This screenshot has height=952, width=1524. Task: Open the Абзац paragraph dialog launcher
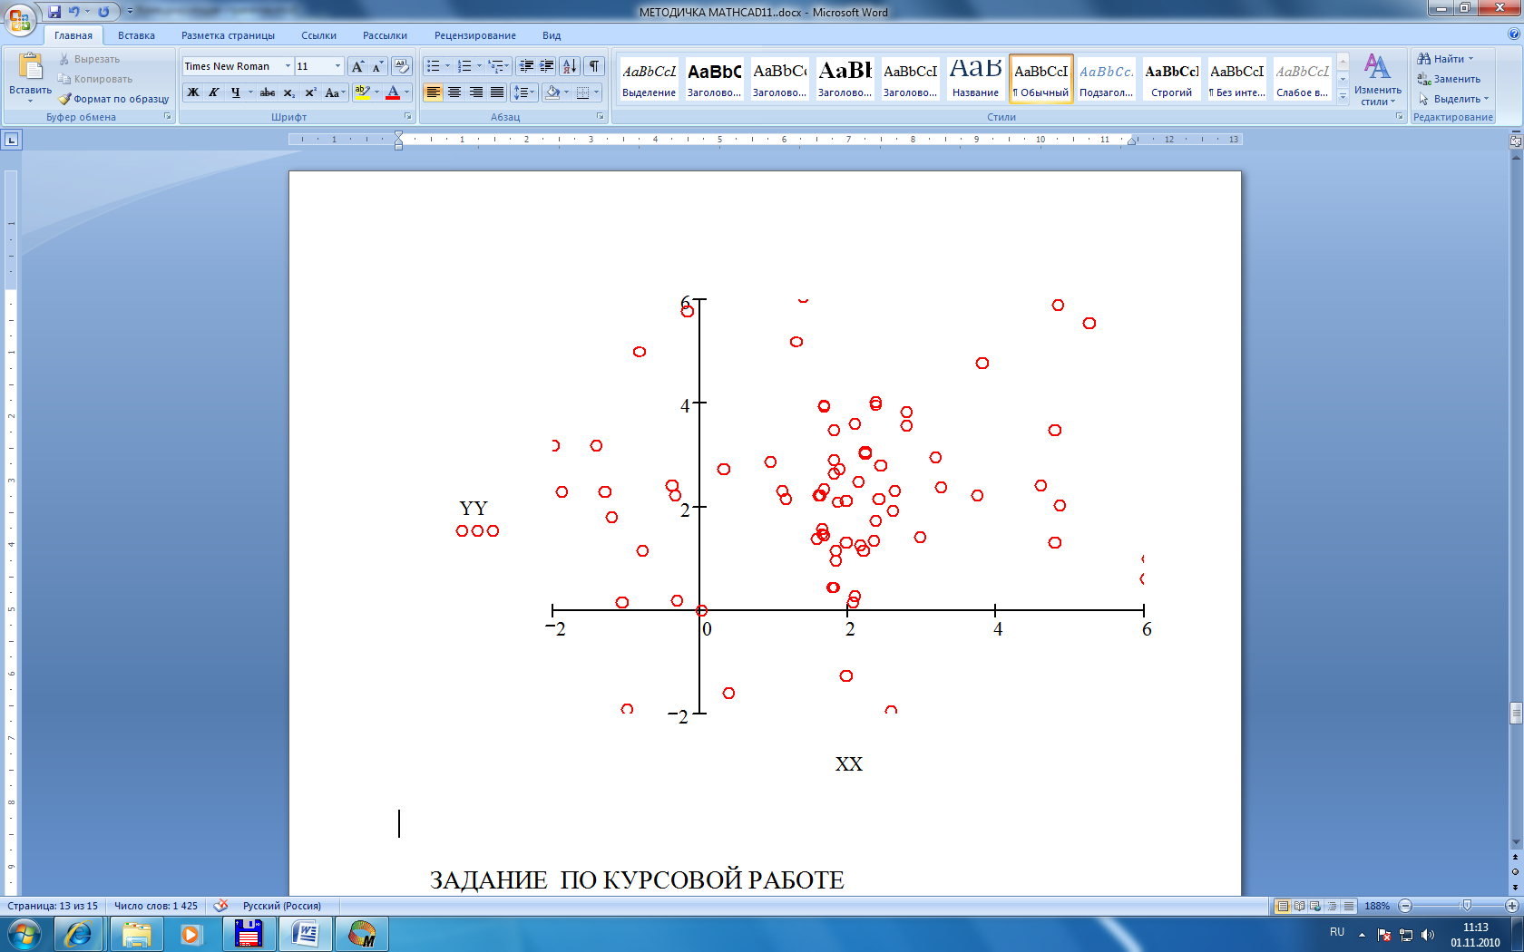(x=601, y=116)
